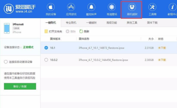Image resolution: width=177 pixels, height=108 pixels.
Task: Click the 删除 delete toolbar button
Action: pos(71,31)
